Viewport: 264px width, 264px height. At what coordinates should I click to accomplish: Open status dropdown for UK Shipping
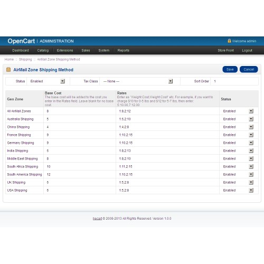pyautogui.click(x=238, y=182)
